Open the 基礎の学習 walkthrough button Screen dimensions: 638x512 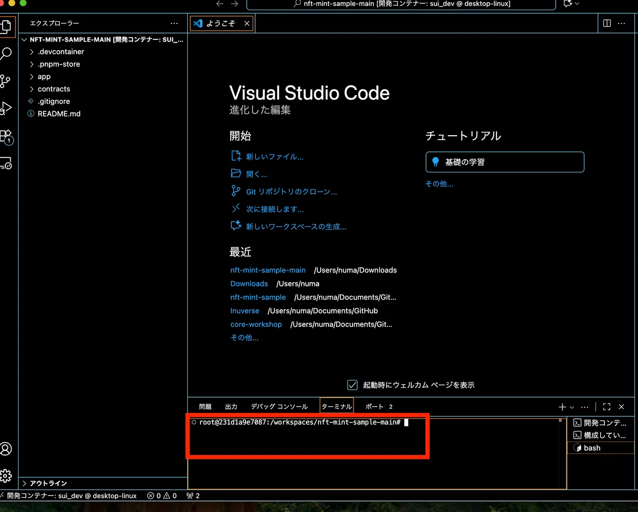click(x=505, y=162)
